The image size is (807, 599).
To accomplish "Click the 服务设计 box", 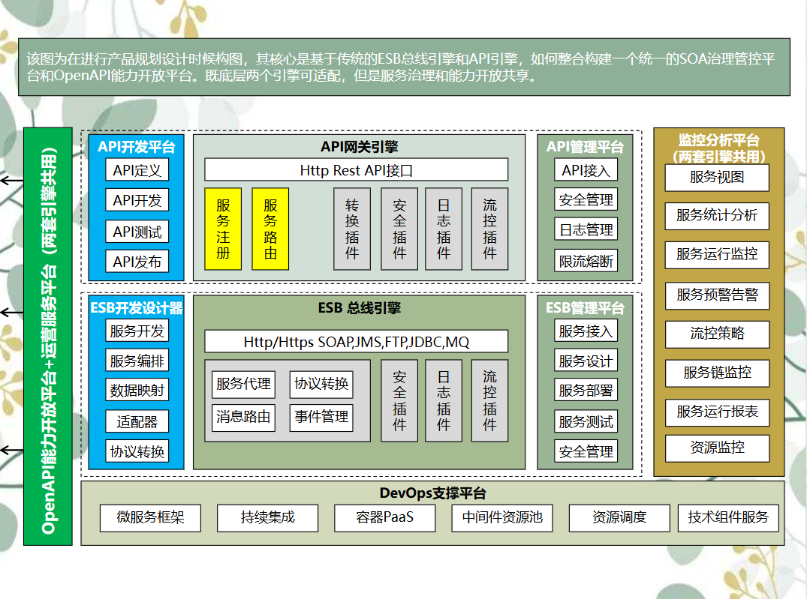I will (x=586, y=361).
